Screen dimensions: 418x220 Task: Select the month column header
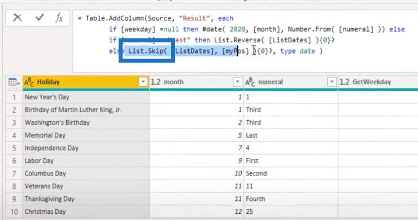[197, 82]
